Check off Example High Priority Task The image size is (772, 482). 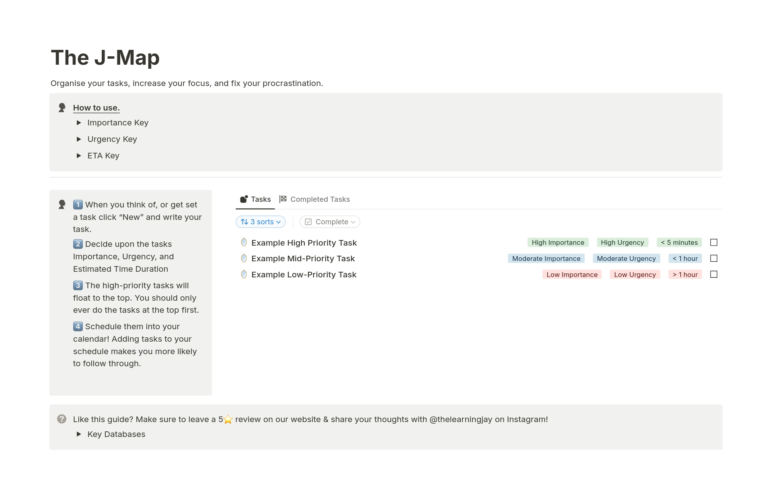click(x=714, y=242)
